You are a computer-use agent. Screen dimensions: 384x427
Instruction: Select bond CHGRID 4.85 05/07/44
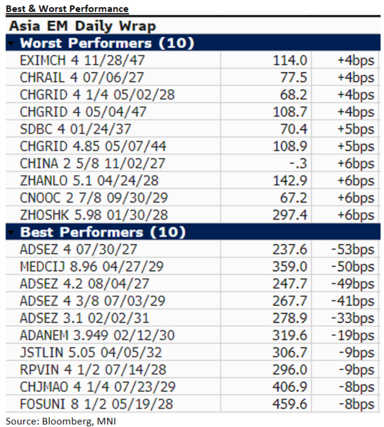point(93,146)
